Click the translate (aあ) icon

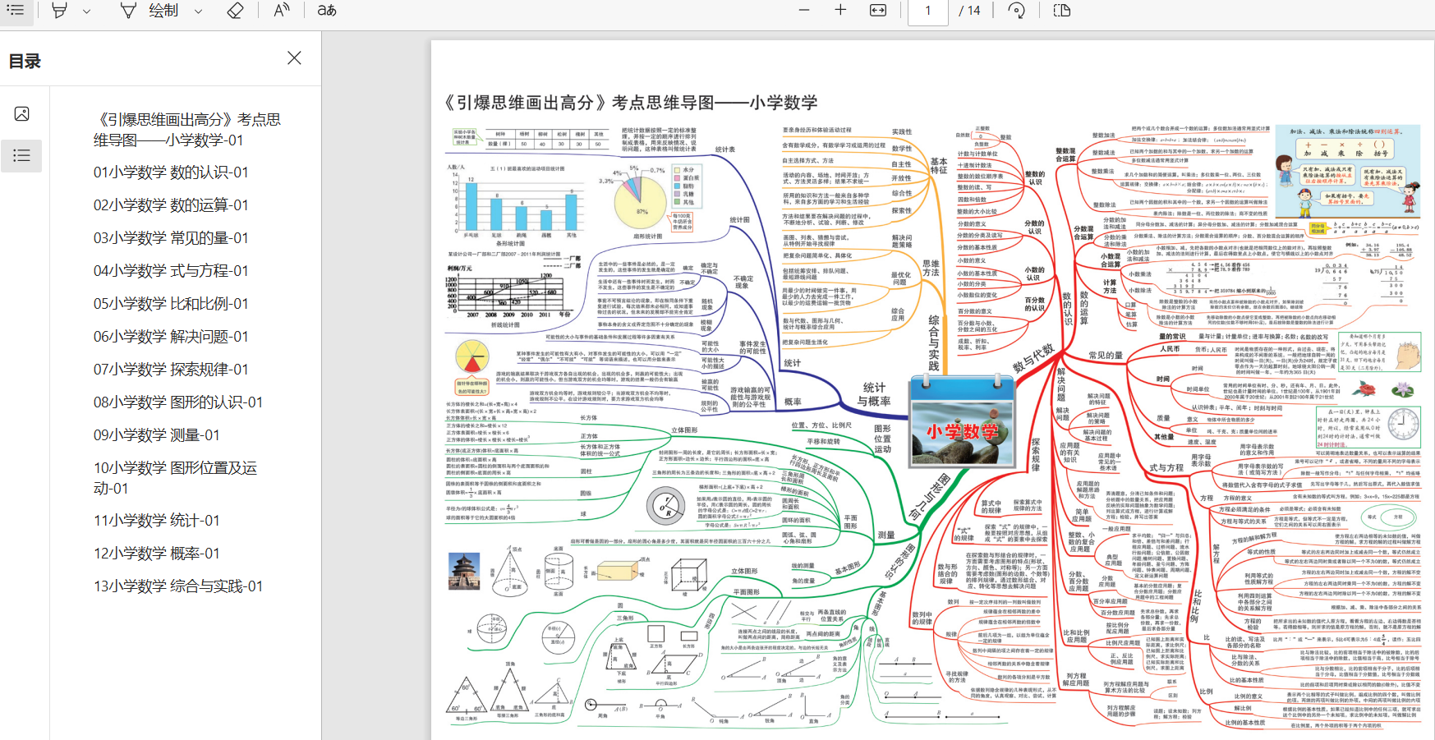click(x=327, y=10)
